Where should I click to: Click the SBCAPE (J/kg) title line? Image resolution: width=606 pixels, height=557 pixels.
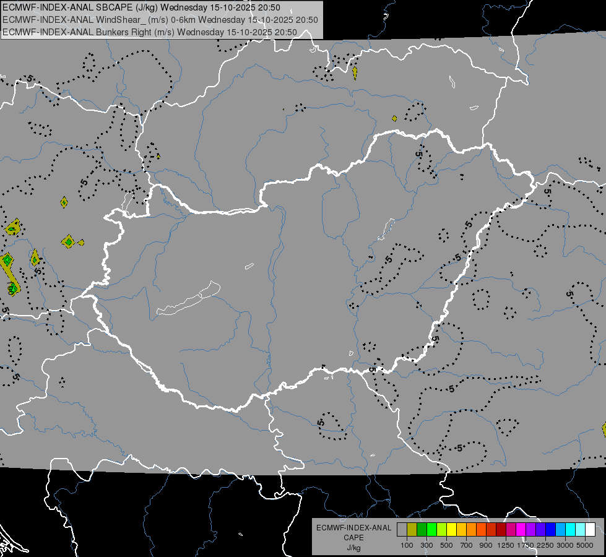(x=142, y=7)
